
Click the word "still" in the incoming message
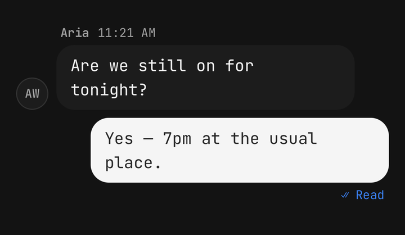click(162, 66)
